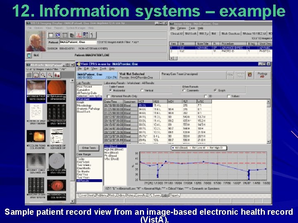Click the black magnifier icon in Abstracts toolbar
Viewport: 298px width, 223px height.
[x=43, y=75]
